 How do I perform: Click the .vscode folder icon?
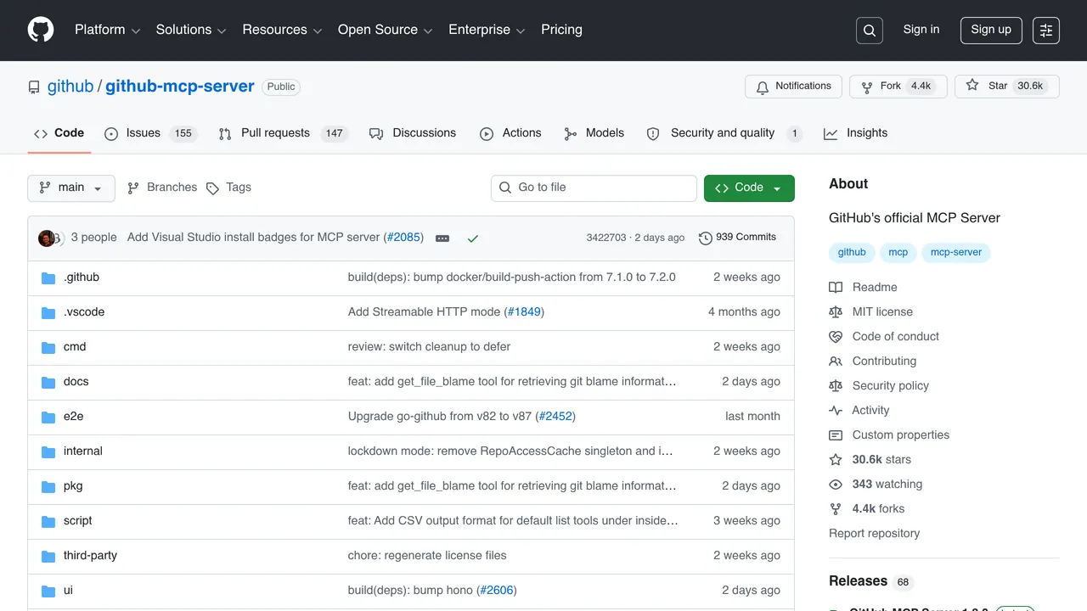click(48, 312)
